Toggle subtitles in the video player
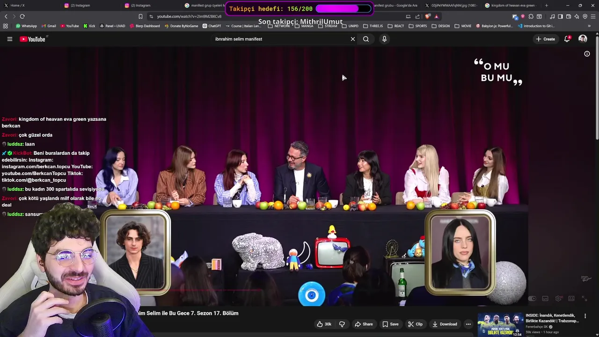 pyautogui.click(x=545, y=298)
